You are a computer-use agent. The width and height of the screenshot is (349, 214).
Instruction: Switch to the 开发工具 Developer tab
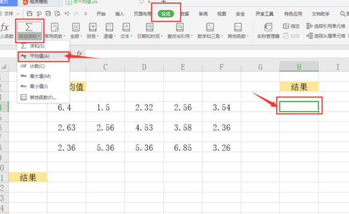tap(265, 14)
